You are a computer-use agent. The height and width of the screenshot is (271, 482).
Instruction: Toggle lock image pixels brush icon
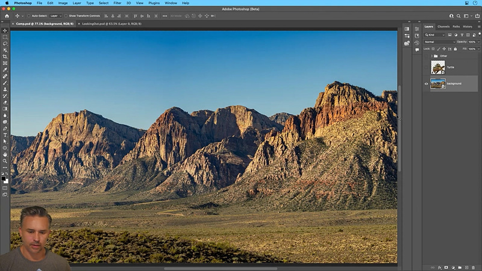[439, 49]
